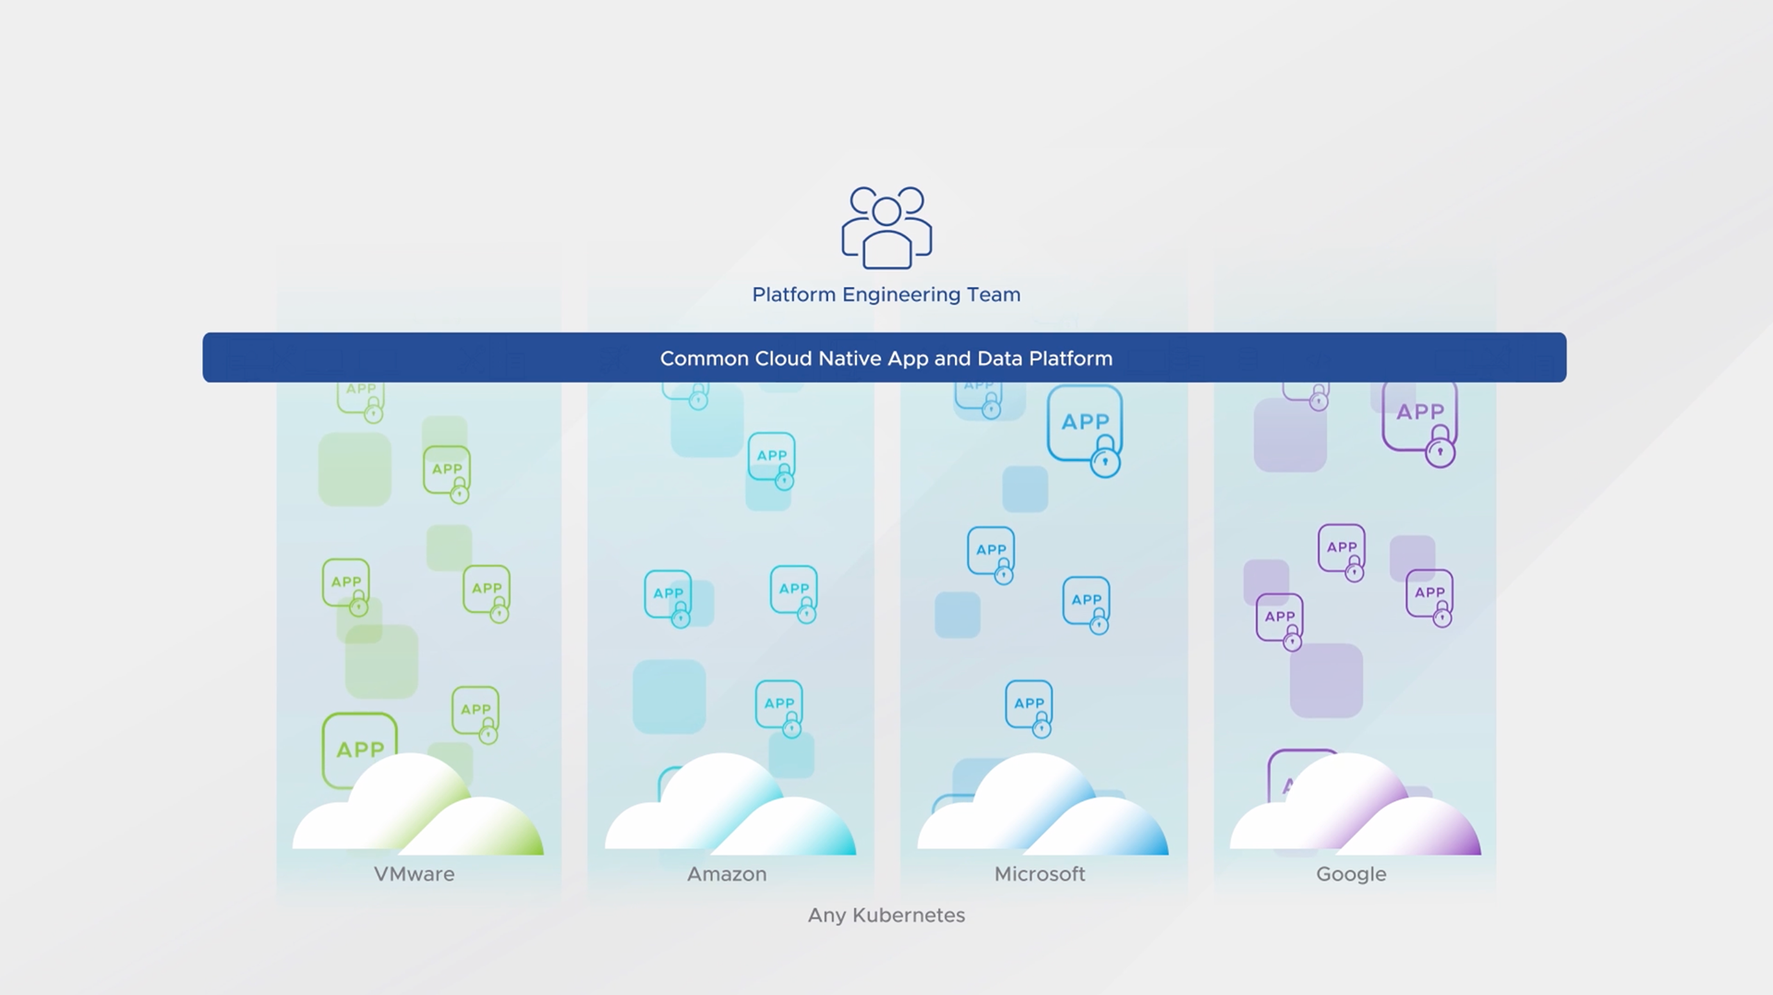Image resolution: width=1773 pixels, height=995 pixels.
Task: Select the 'VMware' column label
Action: tap(414, 873)
